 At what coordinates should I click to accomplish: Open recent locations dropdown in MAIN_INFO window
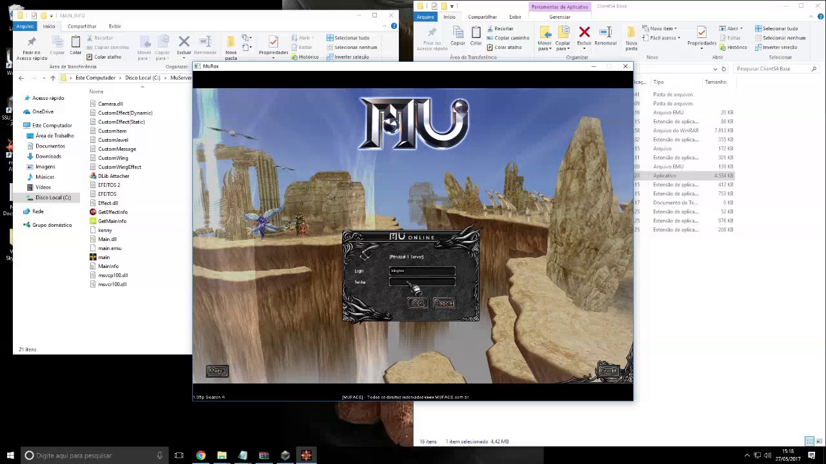pyautogui.click(x=43, y=78)
